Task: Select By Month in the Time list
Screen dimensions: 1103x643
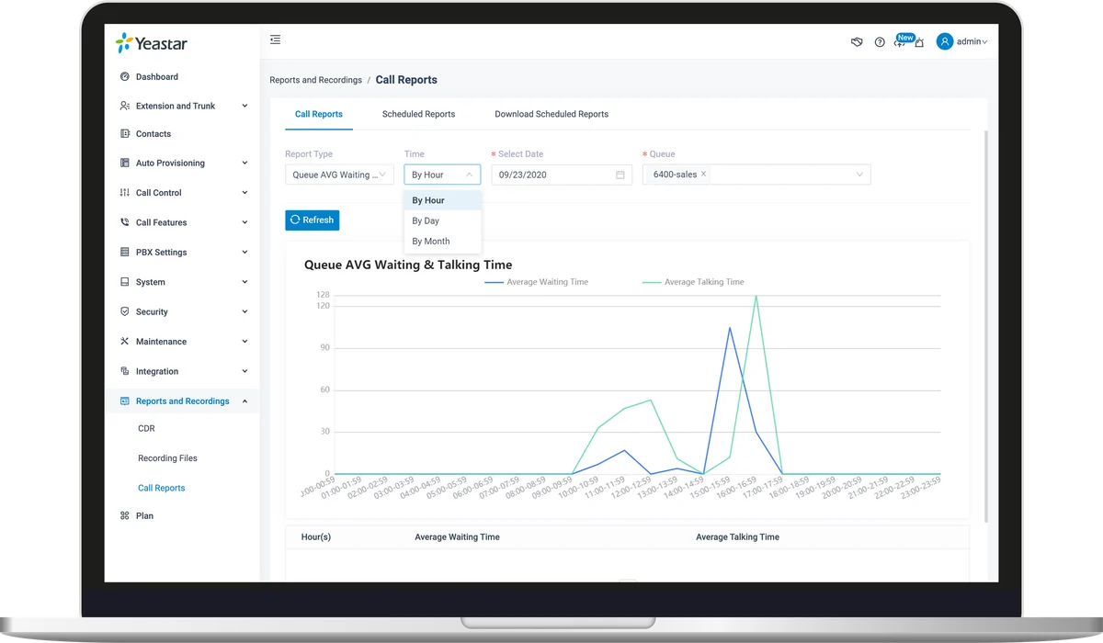Action: tap(442, 242)
